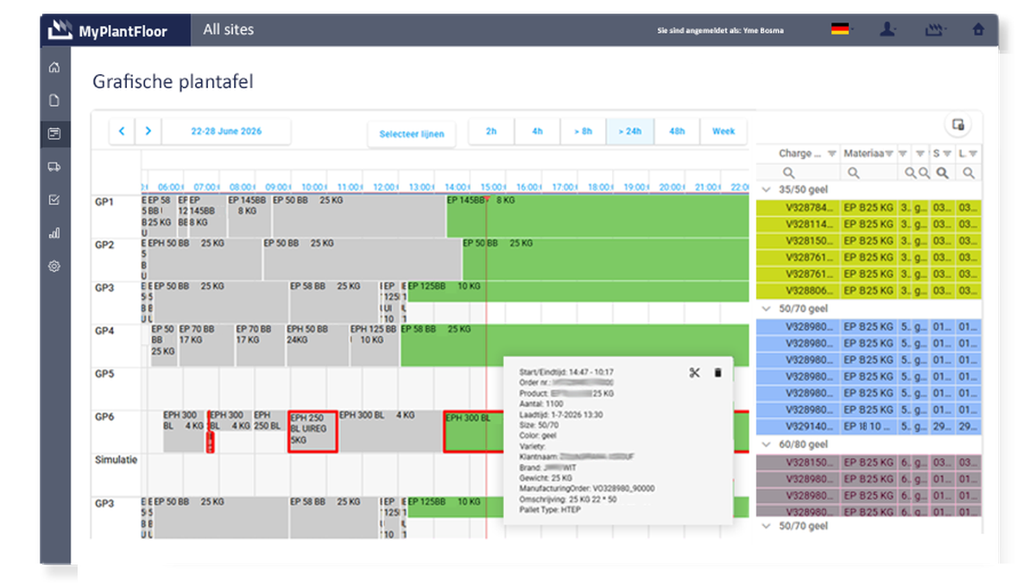1036x583 pixels.
Task: Click the GP5 line label
Action: (x=104, y=374)
